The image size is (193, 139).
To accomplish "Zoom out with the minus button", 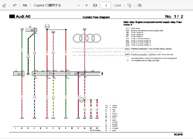I will click(x=78, y=5).
